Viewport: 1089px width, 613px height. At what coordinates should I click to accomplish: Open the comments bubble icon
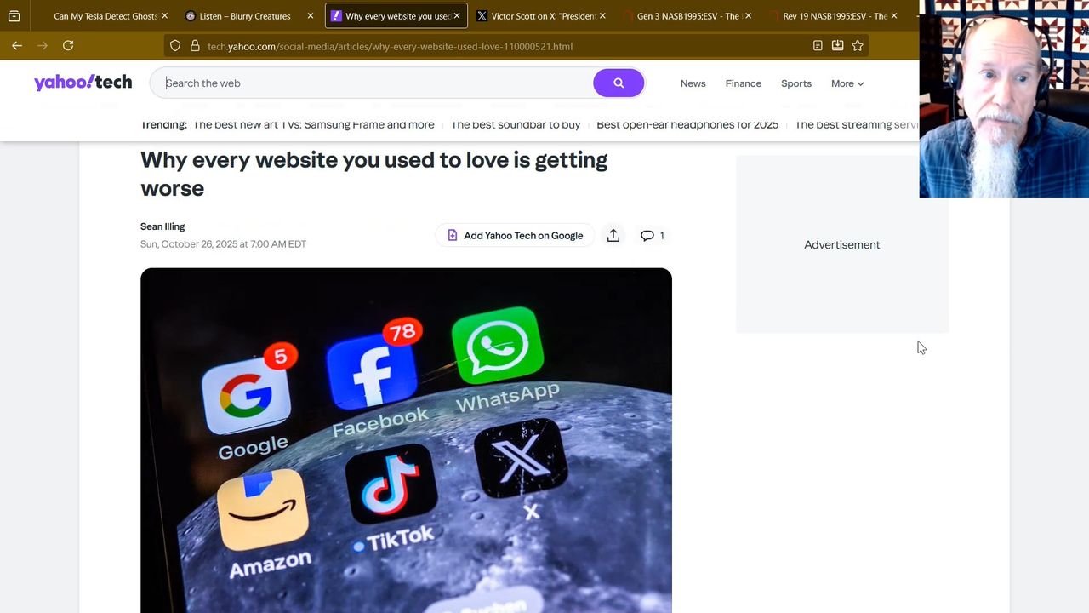point(652,236)
